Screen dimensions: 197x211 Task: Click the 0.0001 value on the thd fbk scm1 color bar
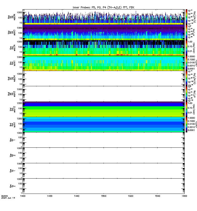pos(191,130)
